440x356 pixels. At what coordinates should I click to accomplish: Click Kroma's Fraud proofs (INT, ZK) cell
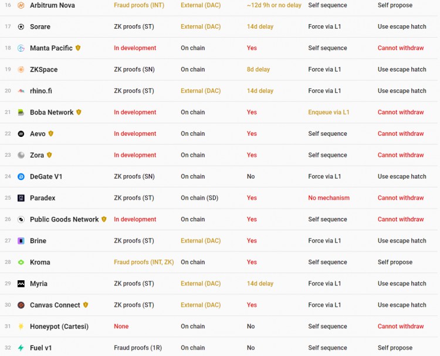pos(144,262)
